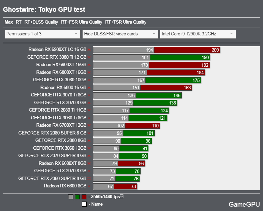The height and width of the screenshot is (211, 263).
Task: Click the 209 fps red bar for 6900XT LC
Action: [x=187, y=50]
